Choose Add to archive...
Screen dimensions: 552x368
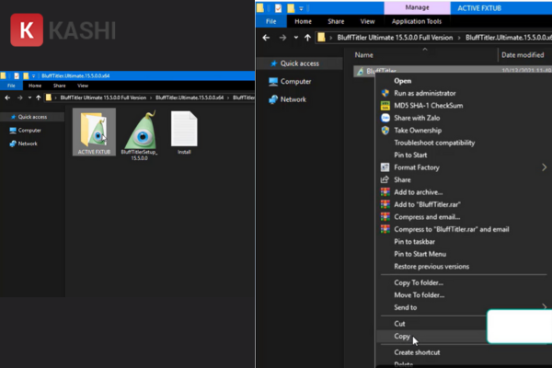(419, 192)
